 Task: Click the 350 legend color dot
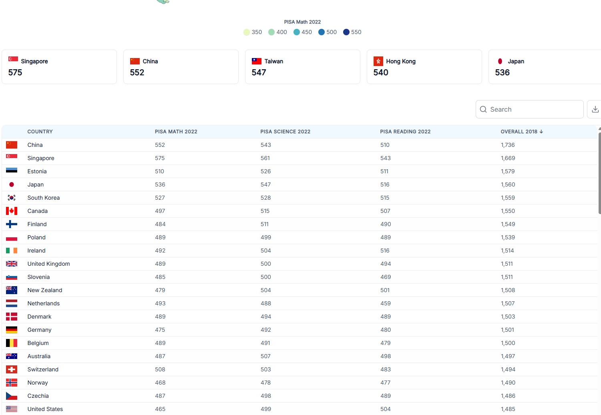(x=247, y=32)
